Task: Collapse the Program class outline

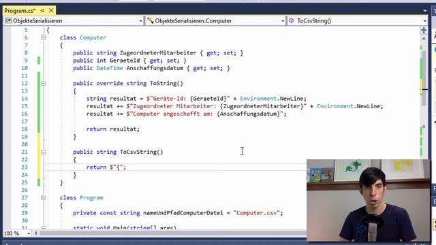Action: (x=43, y=198)
